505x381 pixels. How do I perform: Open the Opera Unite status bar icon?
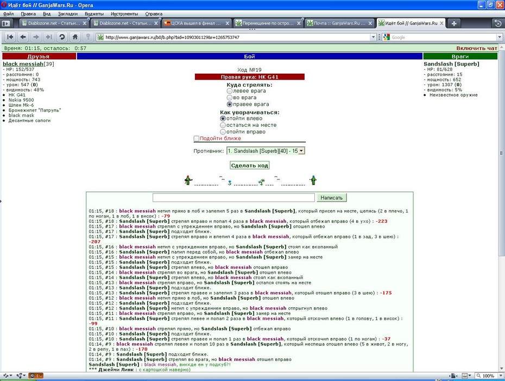pos(20,376)
